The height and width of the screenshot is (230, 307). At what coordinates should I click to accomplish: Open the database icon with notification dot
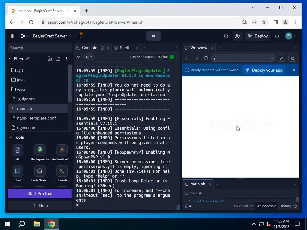tap(79, 36)
